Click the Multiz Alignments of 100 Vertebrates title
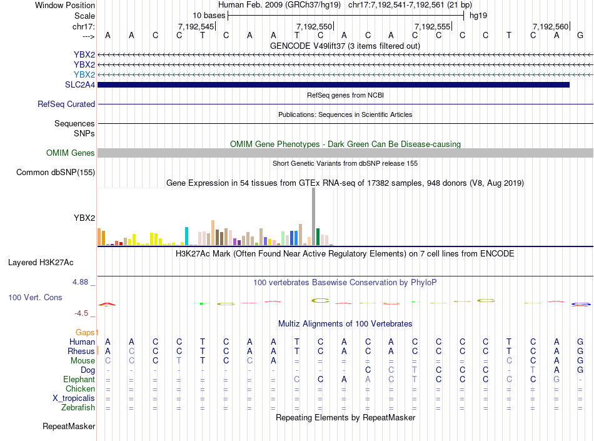 pos(345,323)
